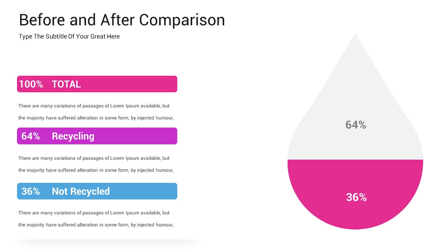
Task: Select the paragraph below the Not Recycled bar
Action: [x=96, y=219]
